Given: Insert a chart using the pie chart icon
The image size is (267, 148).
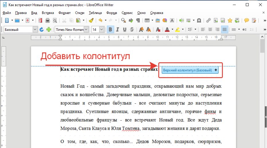Looking at the screenshot, I should tap(165, 20).
